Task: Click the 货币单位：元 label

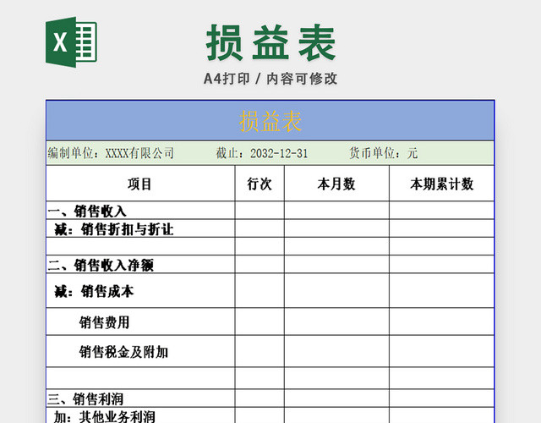Action: pos(383,153)
